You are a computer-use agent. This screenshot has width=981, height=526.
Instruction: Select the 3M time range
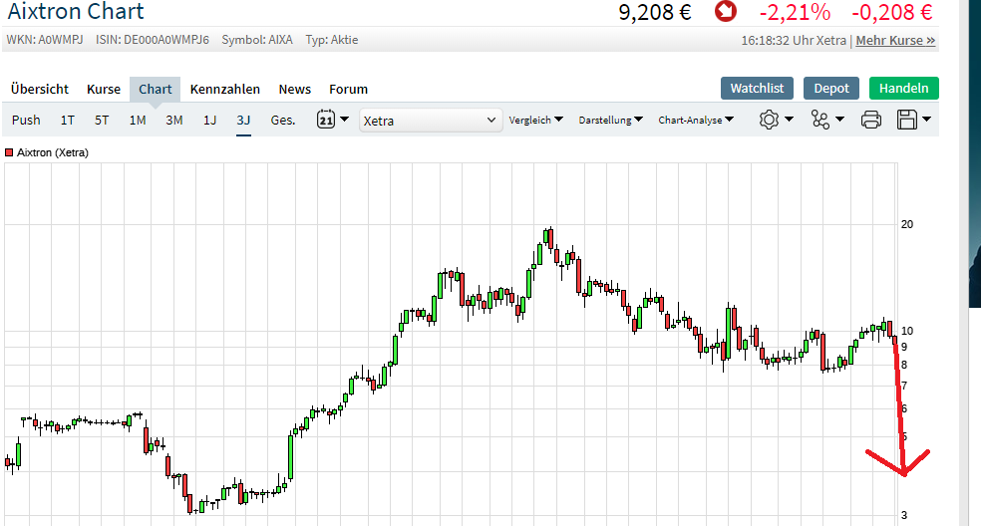173,120
